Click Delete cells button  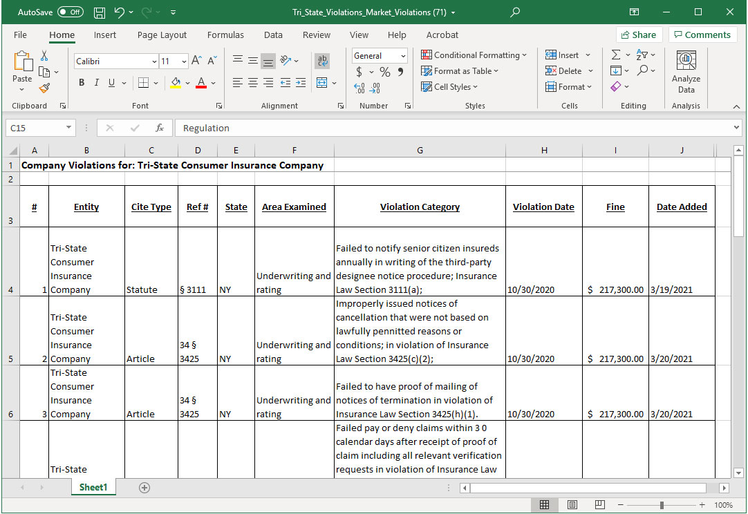569,70
